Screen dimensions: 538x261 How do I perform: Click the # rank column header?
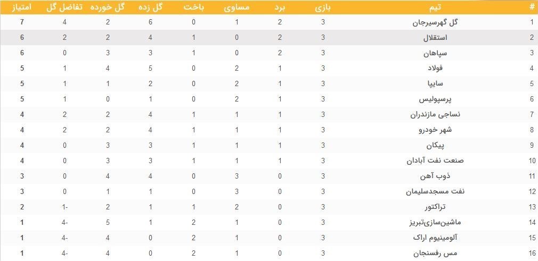pyautogui.click(x=532, y=7)
